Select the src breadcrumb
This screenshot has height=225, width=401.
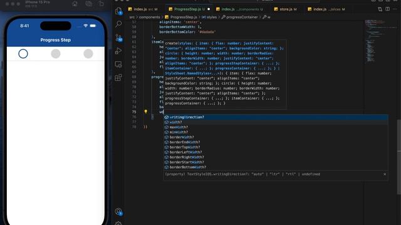(132, 17)
